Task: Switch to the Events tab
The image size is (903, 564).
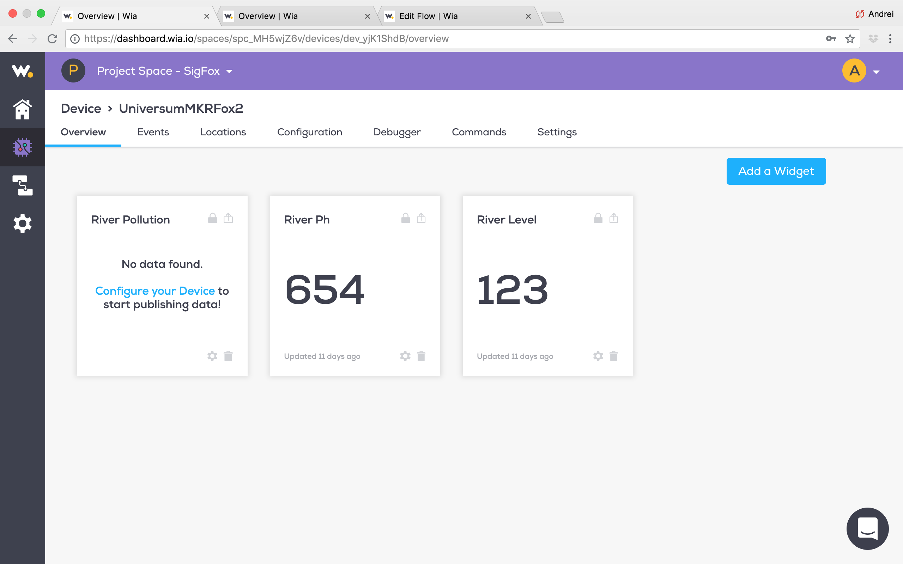Action: click(x=153, y=132)
